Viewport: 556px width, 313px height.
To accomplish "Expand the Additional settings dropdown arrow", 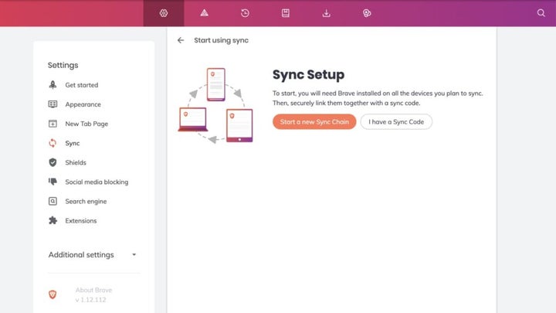I will pos(134,255).
